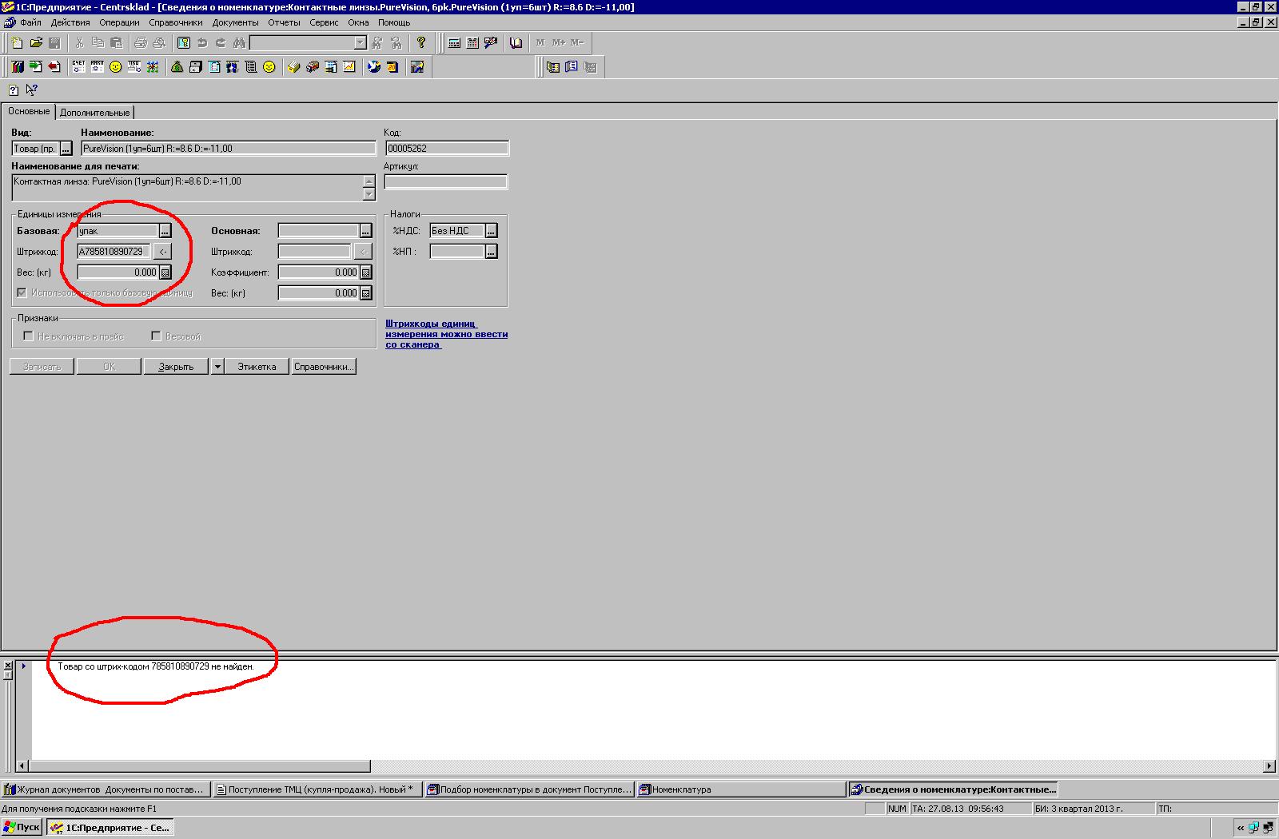Screen dimensions: 1279x839
Task: Click the green money bag icon
Action: pyautogui.click(x=177, y=67)
